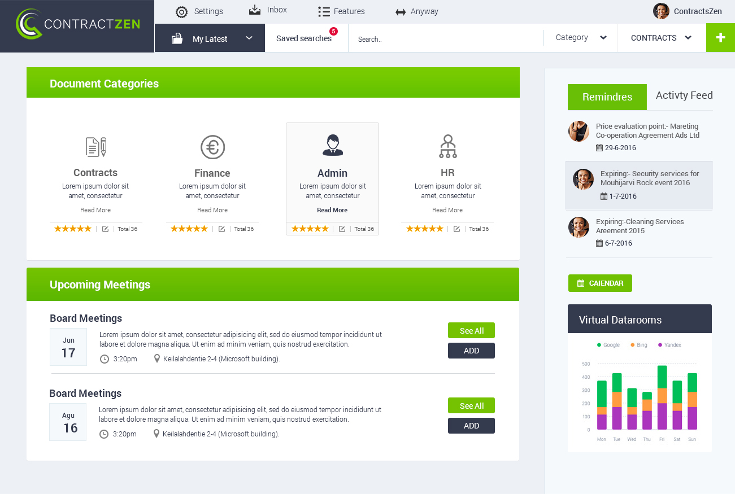Click the star rating under HR
Viewport: 735px width, 494px height.
coord(425,229)
